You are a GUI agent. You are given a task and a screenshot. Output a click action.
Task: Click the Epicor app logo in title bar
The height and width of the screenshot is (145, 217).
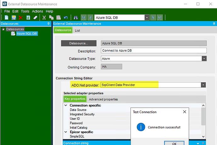[x=5, y=4]
